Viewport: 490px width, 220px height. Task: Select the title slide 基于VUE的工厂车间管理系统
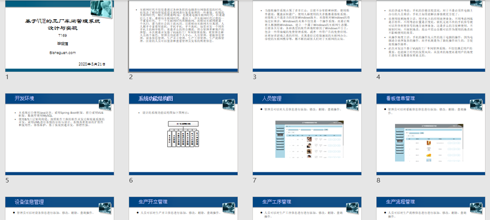60,36
